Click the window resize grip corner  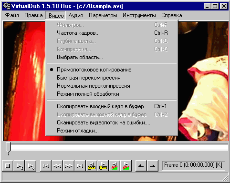coord(226,178)
